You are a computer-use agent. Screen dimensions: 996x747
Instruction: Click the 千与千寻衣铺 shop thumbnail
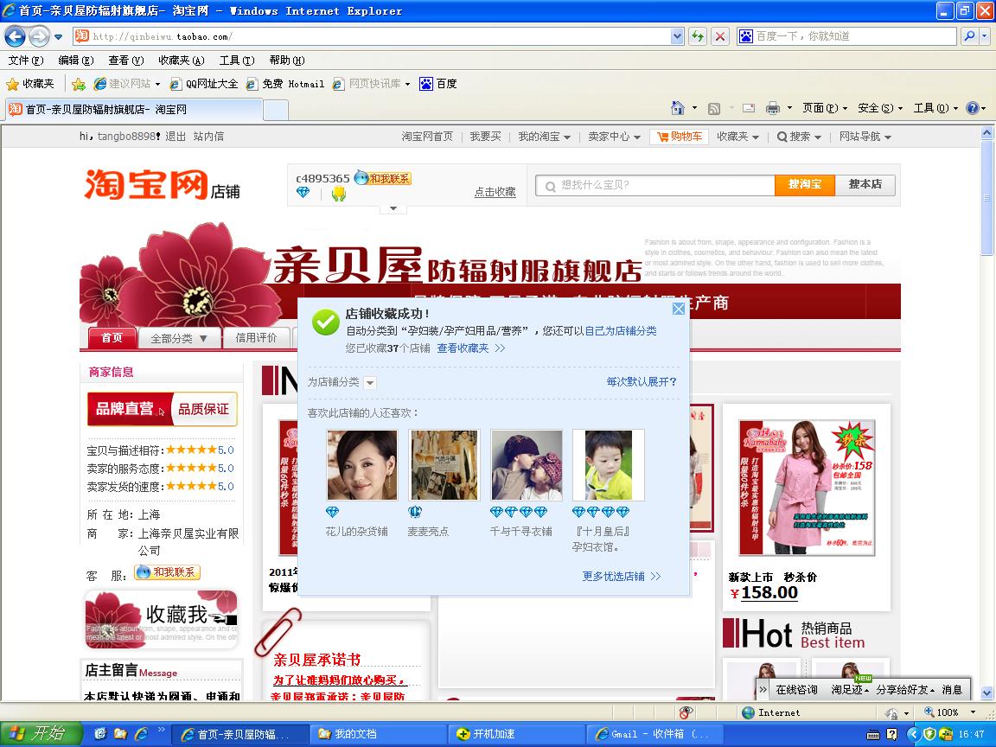(527, 465)
